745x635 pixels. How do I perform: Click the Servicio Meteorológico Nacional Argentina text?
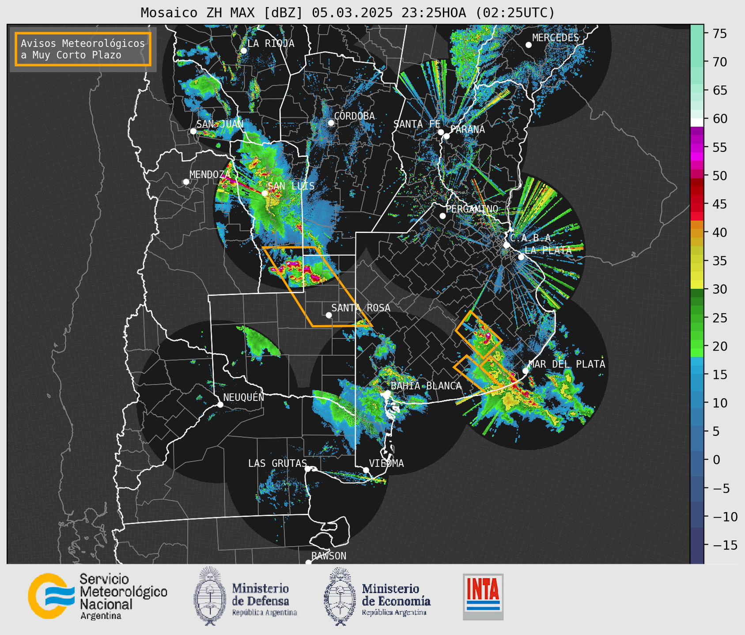click(123, 596)
